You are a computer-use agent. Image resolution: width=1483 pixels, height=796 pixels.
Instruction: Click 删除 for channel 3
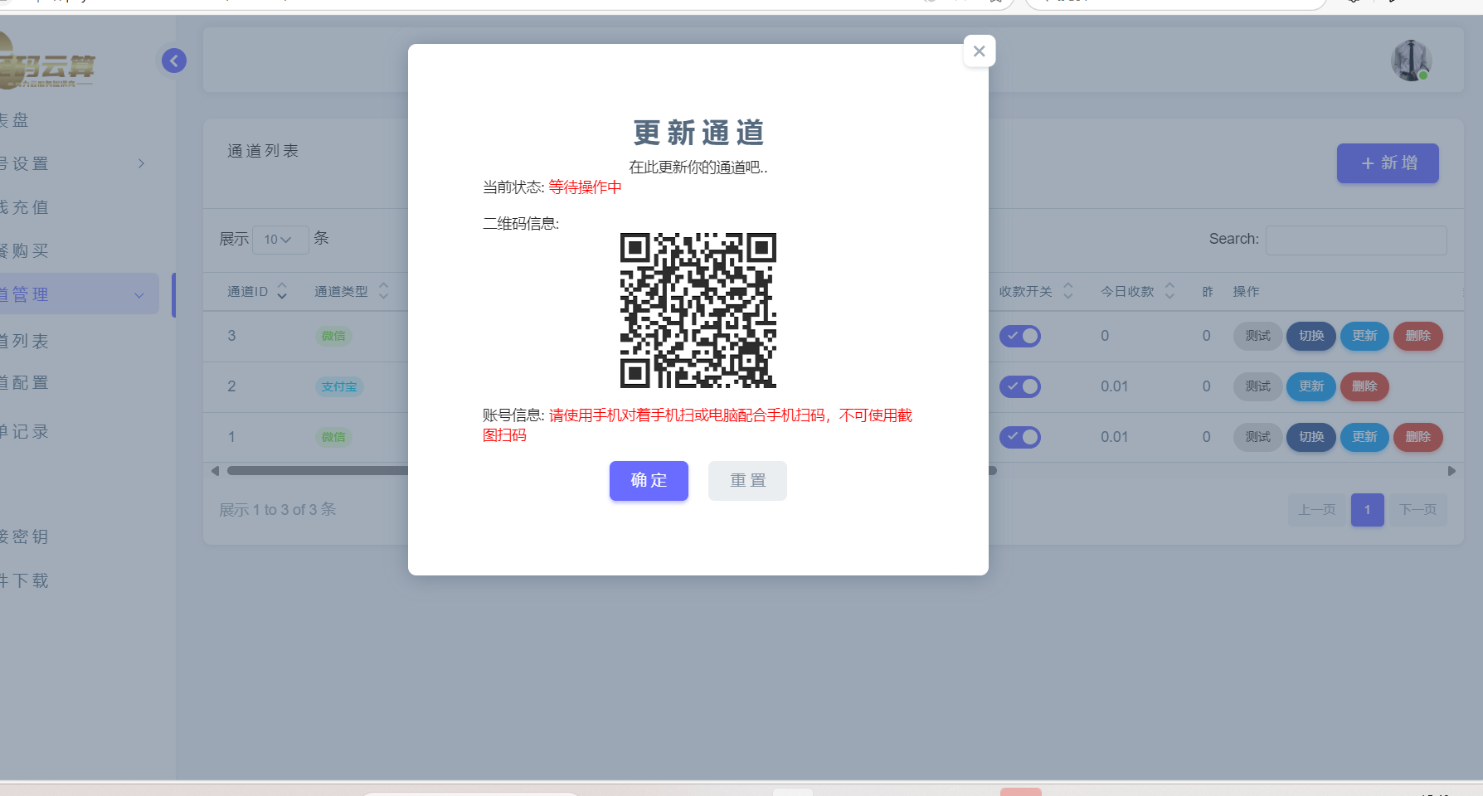click(1418, 336)
